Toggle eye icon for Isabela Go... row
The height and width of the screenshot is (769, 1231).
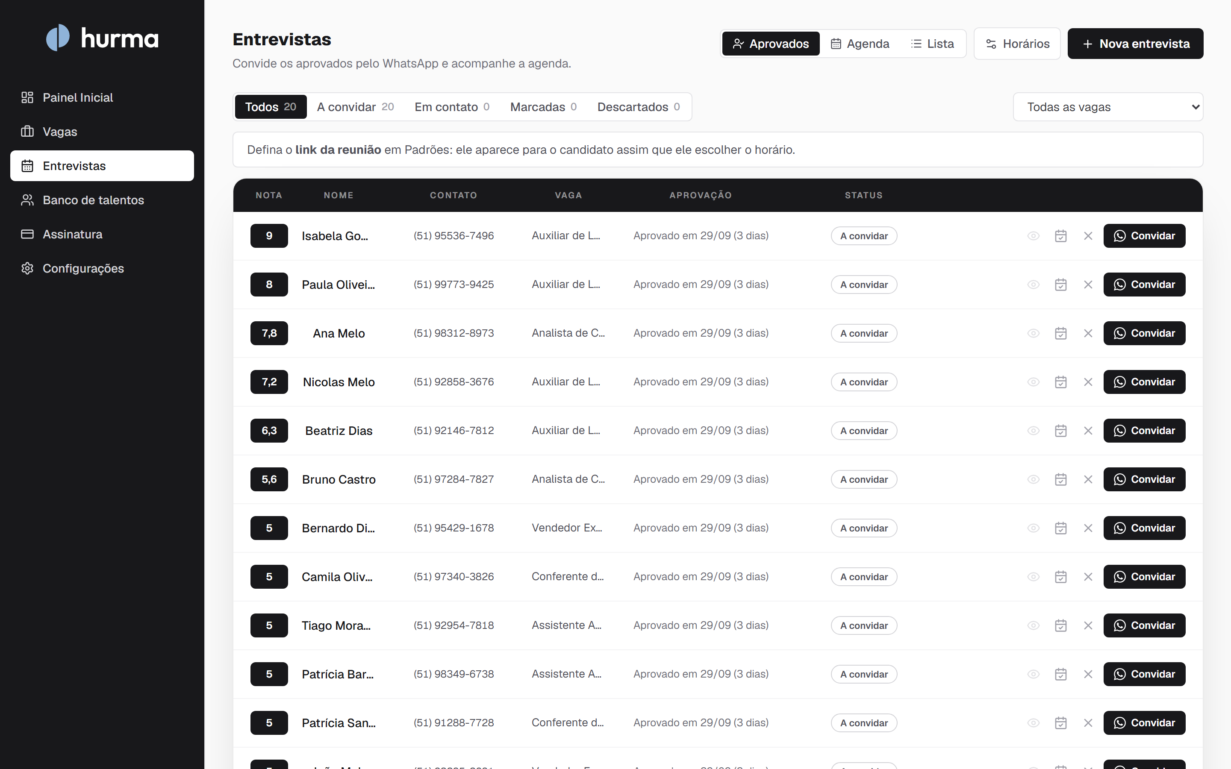point(1033,236)
